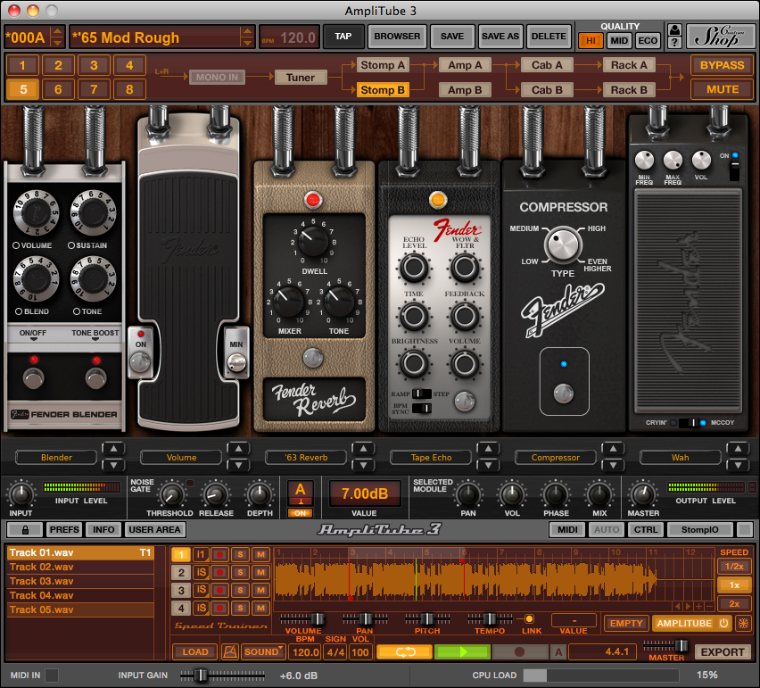The image size is (760, 688).
Task: Toggle the tuner ON button
Action: pyautogui.click(x=301, y=512)
